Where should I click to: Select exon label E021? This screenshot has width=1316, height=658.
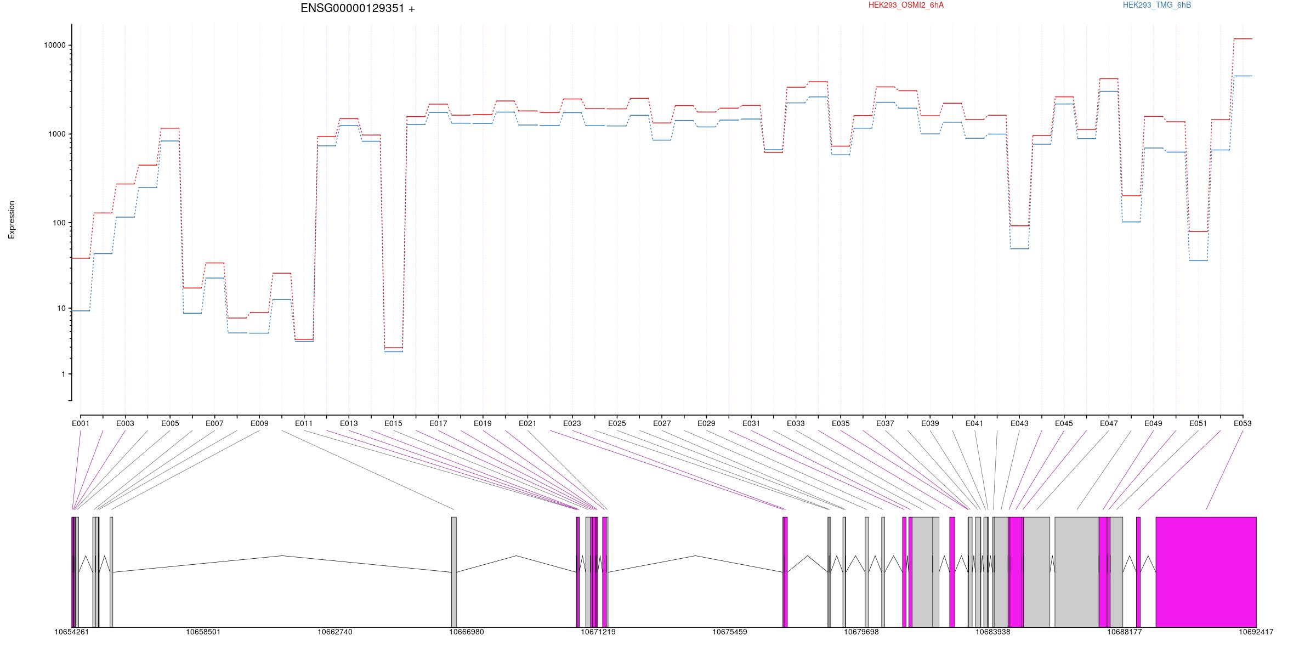(527, 423)
